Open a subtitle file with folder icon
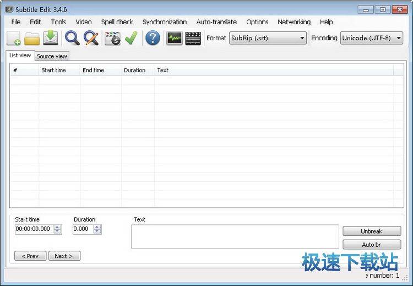The width and height of the screenshot is (413, 286). pyautogui.click(x=32, y=38)
